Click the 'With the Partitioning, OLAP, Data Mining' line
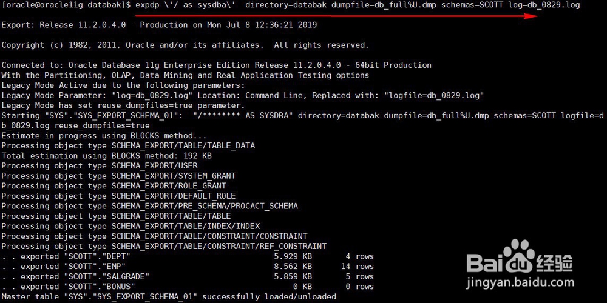The image size is (607, 303). pos(185,75)
